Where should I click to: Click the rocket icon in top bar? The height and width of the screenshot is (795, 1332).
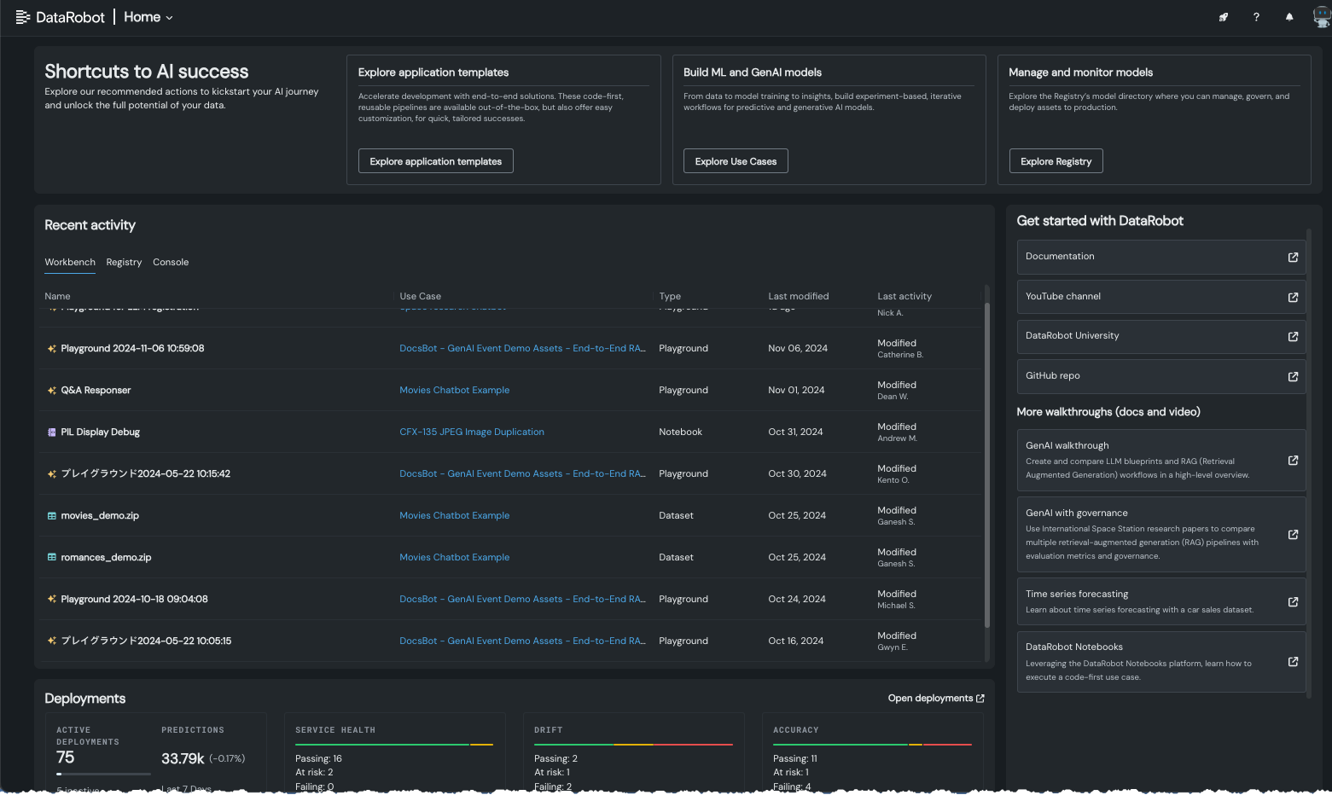[1223, 17]
